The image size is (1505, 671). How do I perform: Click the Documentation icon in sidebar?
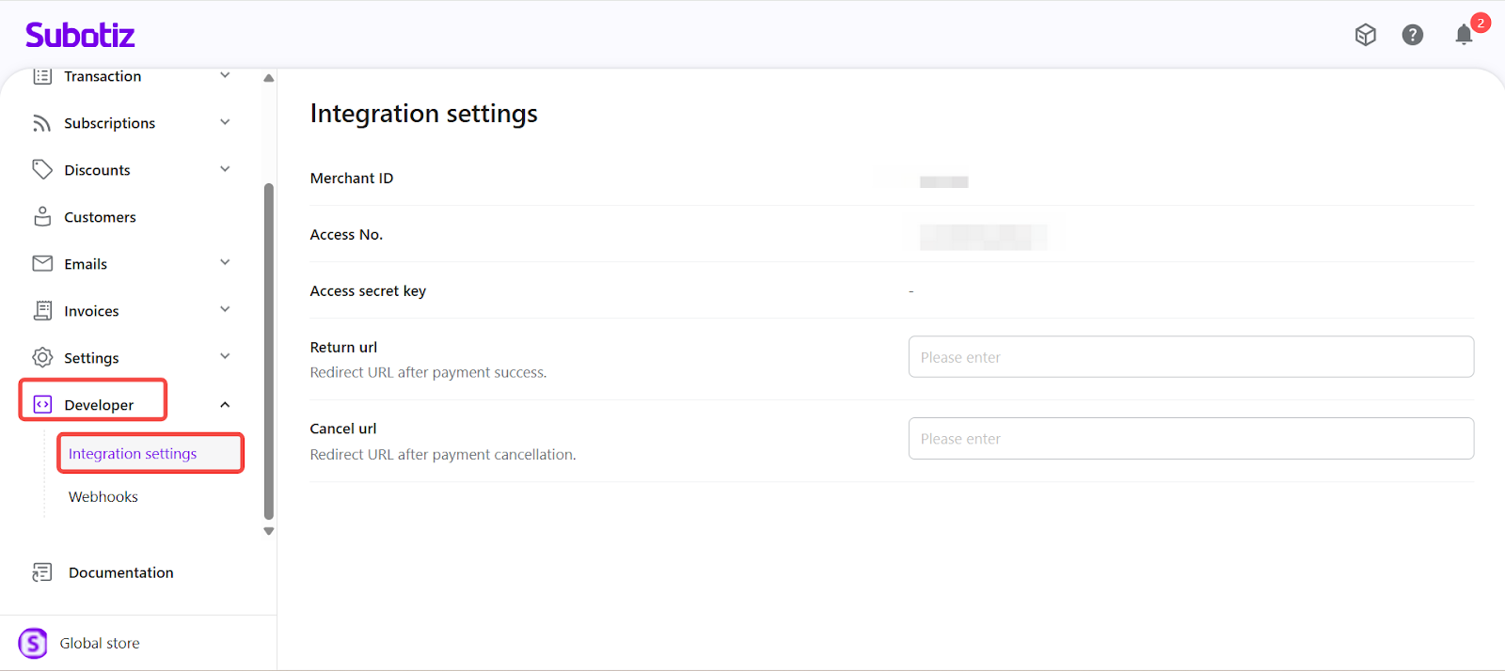42,572
